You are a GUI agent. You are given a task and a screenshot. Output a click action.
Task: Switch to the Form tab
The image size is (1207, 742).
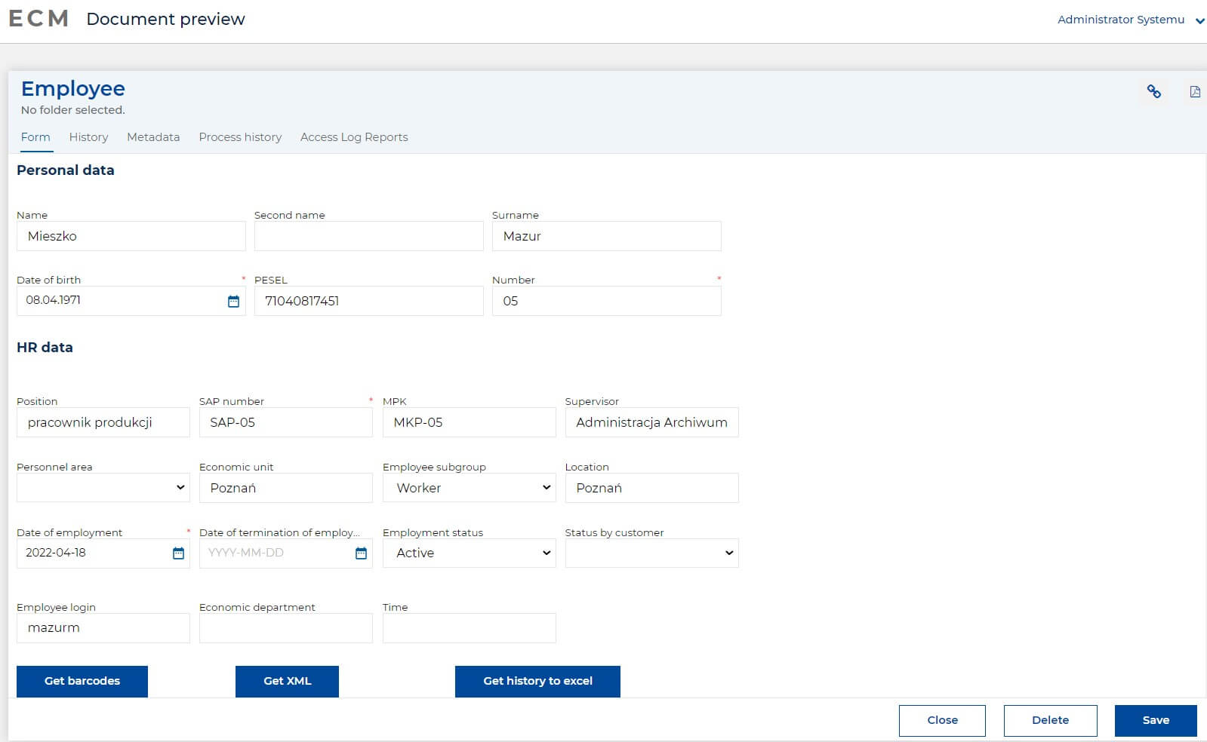35,137
